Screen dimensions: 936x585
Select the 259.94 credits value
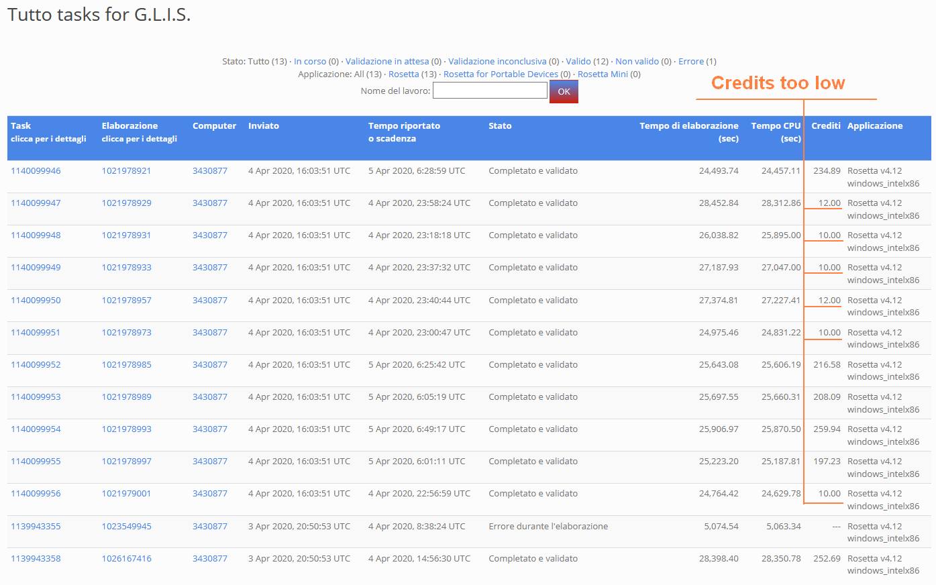click(x=827, y=429)
